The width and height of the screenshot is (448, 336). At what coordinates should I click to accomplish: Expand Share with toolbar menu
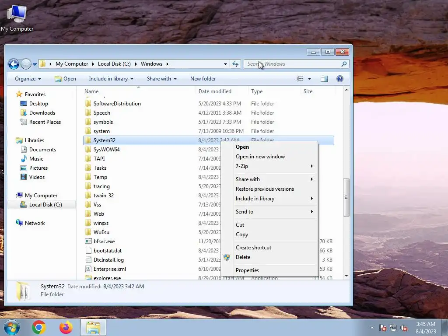[x=162, y=79]
